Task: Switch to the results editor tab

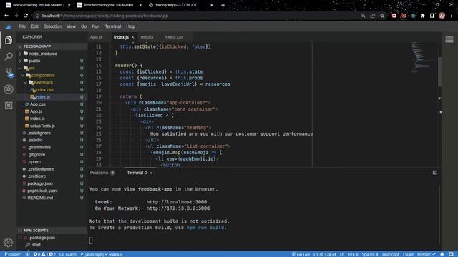Action: point(147,37)
